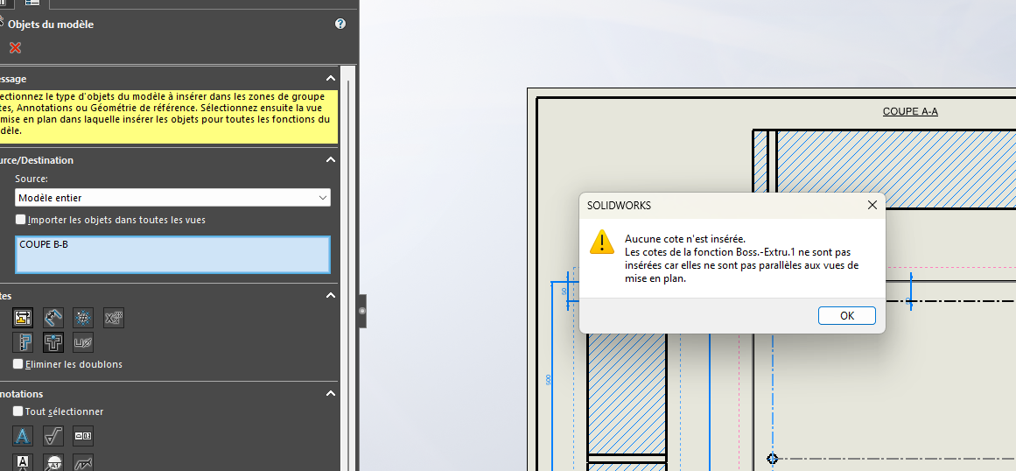The height and width of the screenshot is (471, 1016).
Task: Enable "Importer les objets dans toutes les vues"
Action: tap(21, 220)
